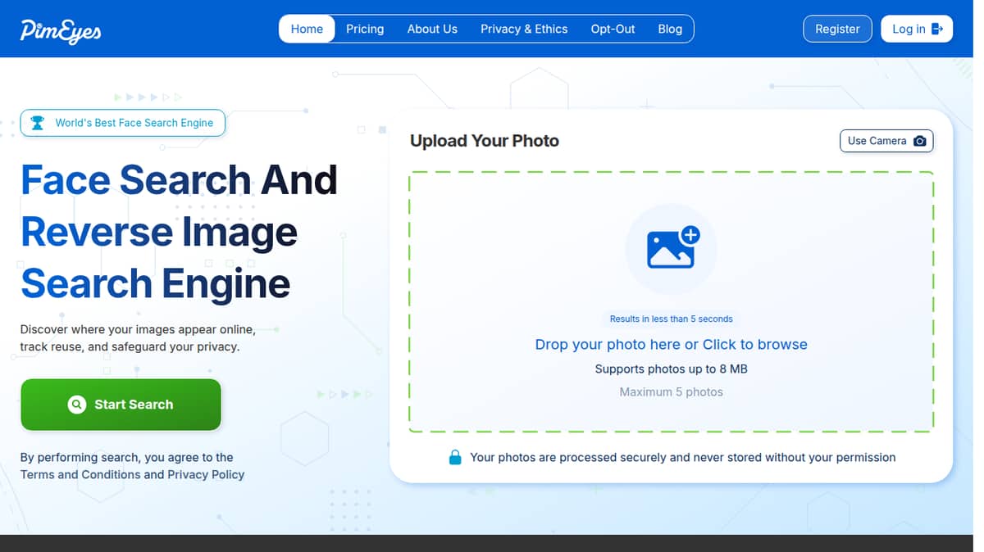Visit the Blog section
This screenshot has width=984, height=552.
[x=670, y=29]
